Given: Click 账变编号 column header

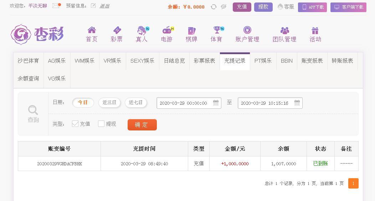Looking at the screenshot, I should click(x=59, y=149).
